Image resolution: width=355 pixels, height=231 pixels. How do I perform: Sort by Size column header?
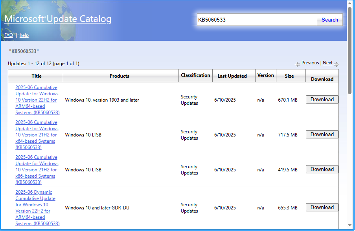pyautogui.click(x=289, y=76)
